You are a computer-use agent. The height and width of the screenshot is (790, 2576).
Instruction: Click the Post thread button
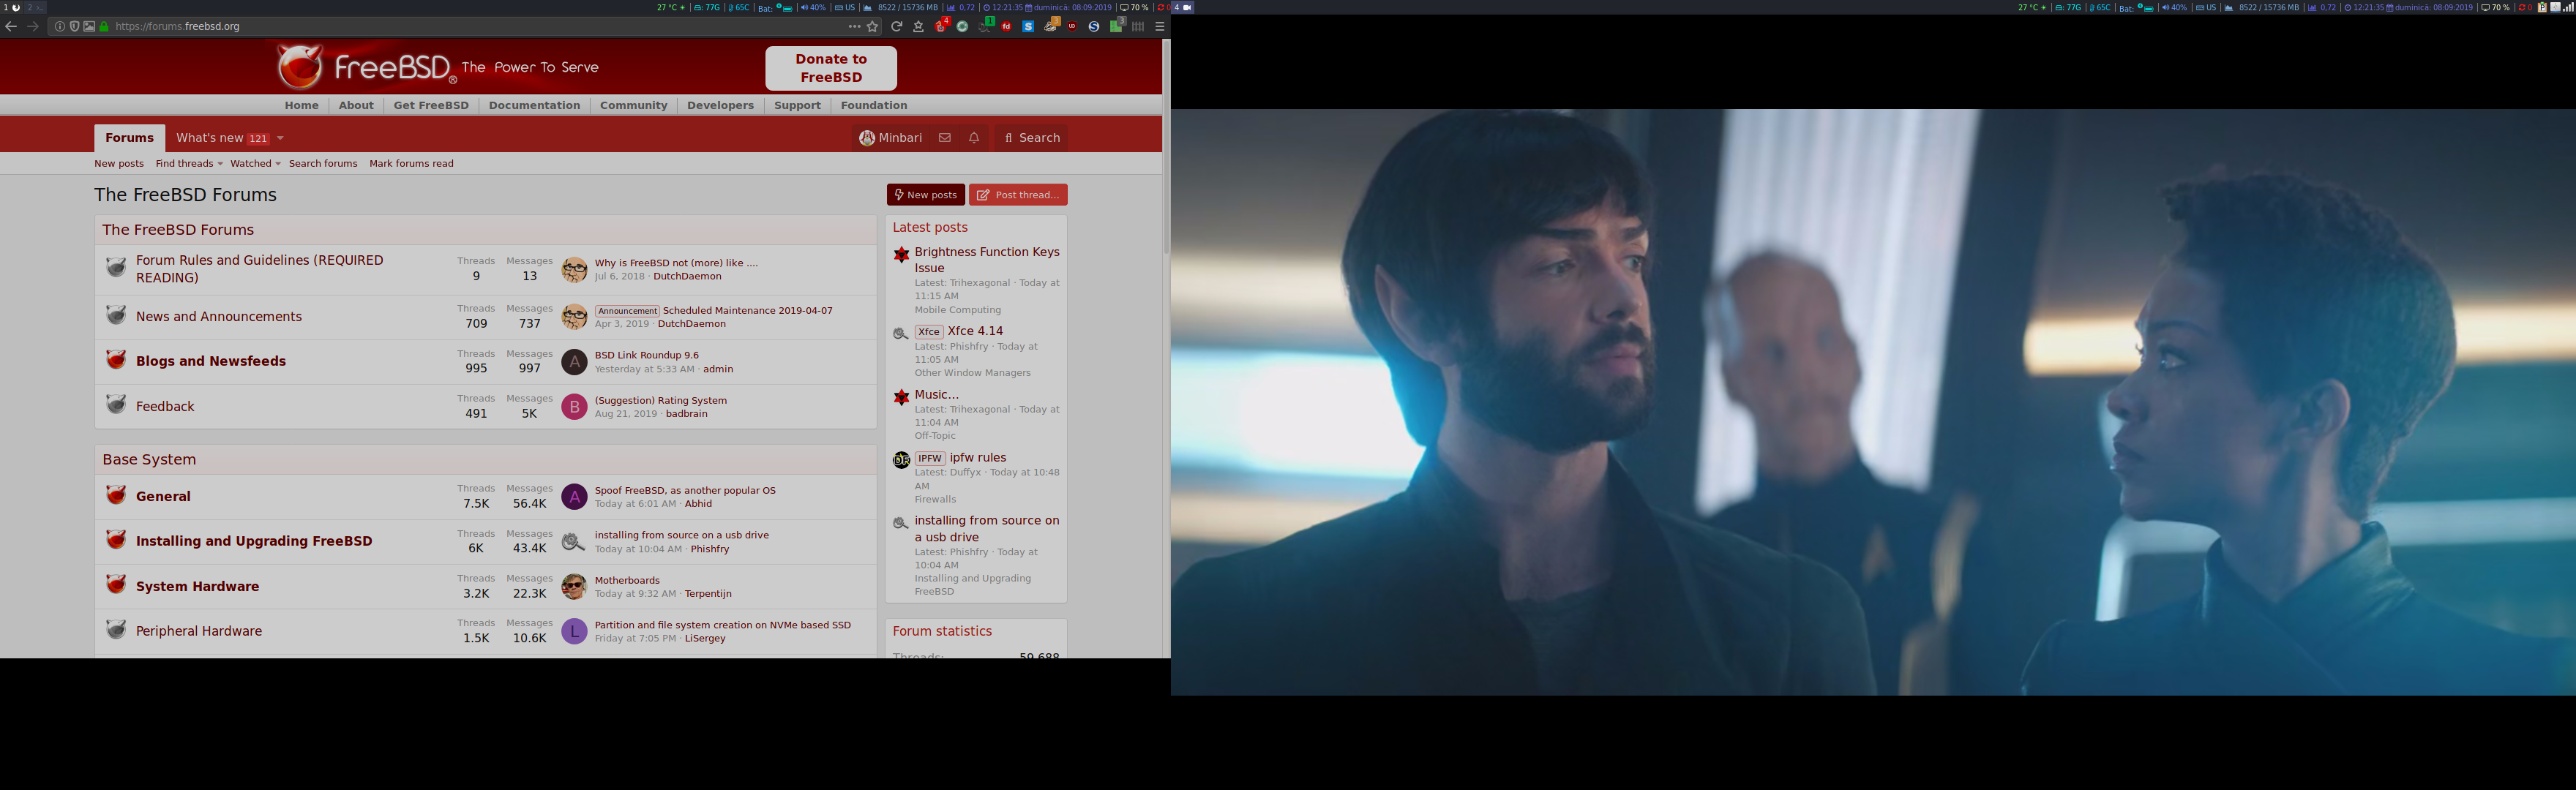pos(1017,195)
